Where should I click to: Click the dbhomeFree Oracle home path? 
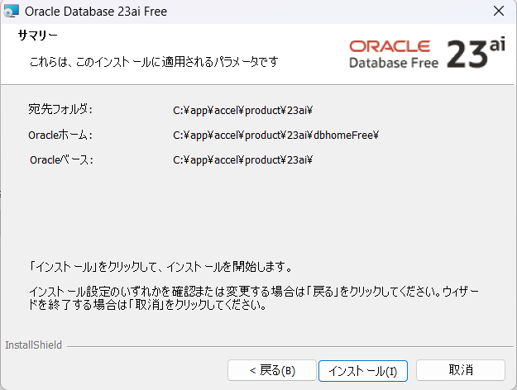275,135
